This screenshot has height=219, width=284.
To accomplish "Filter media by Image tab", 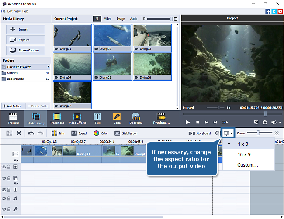I will (x=121, y=19).
